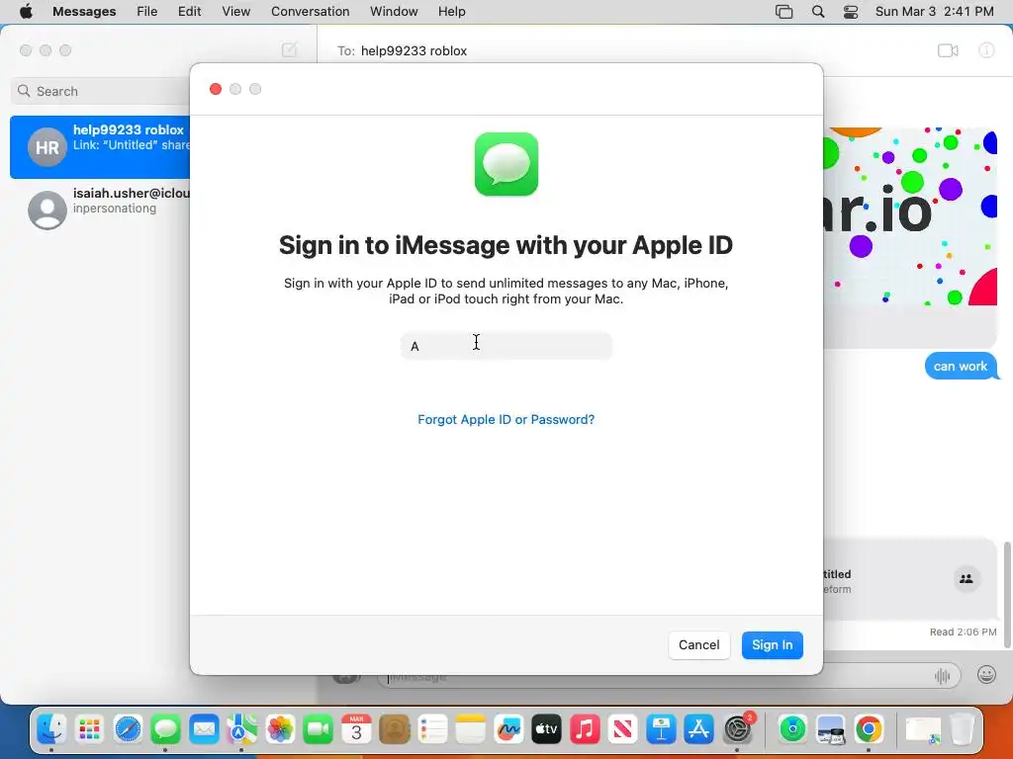Open the emoji picker in Messages window
This screenshot has width=1013, height=759.
pos(986,675)
